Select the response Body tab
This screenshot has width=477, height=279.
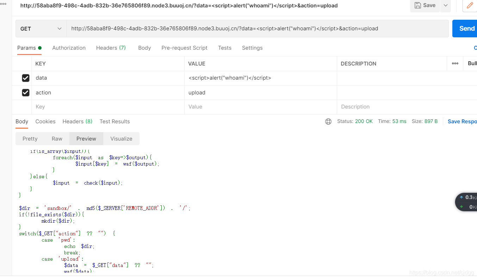[22, 121]
